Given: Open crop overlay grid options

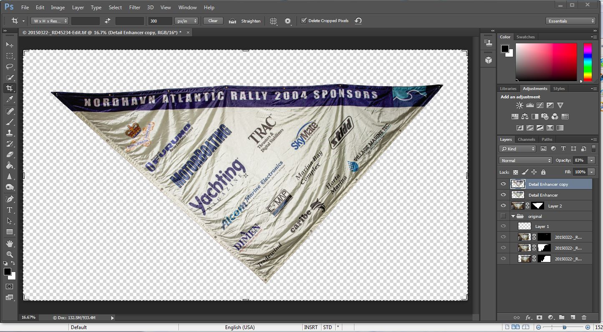Looking at the screenshot, I should [x=273, y=21].
